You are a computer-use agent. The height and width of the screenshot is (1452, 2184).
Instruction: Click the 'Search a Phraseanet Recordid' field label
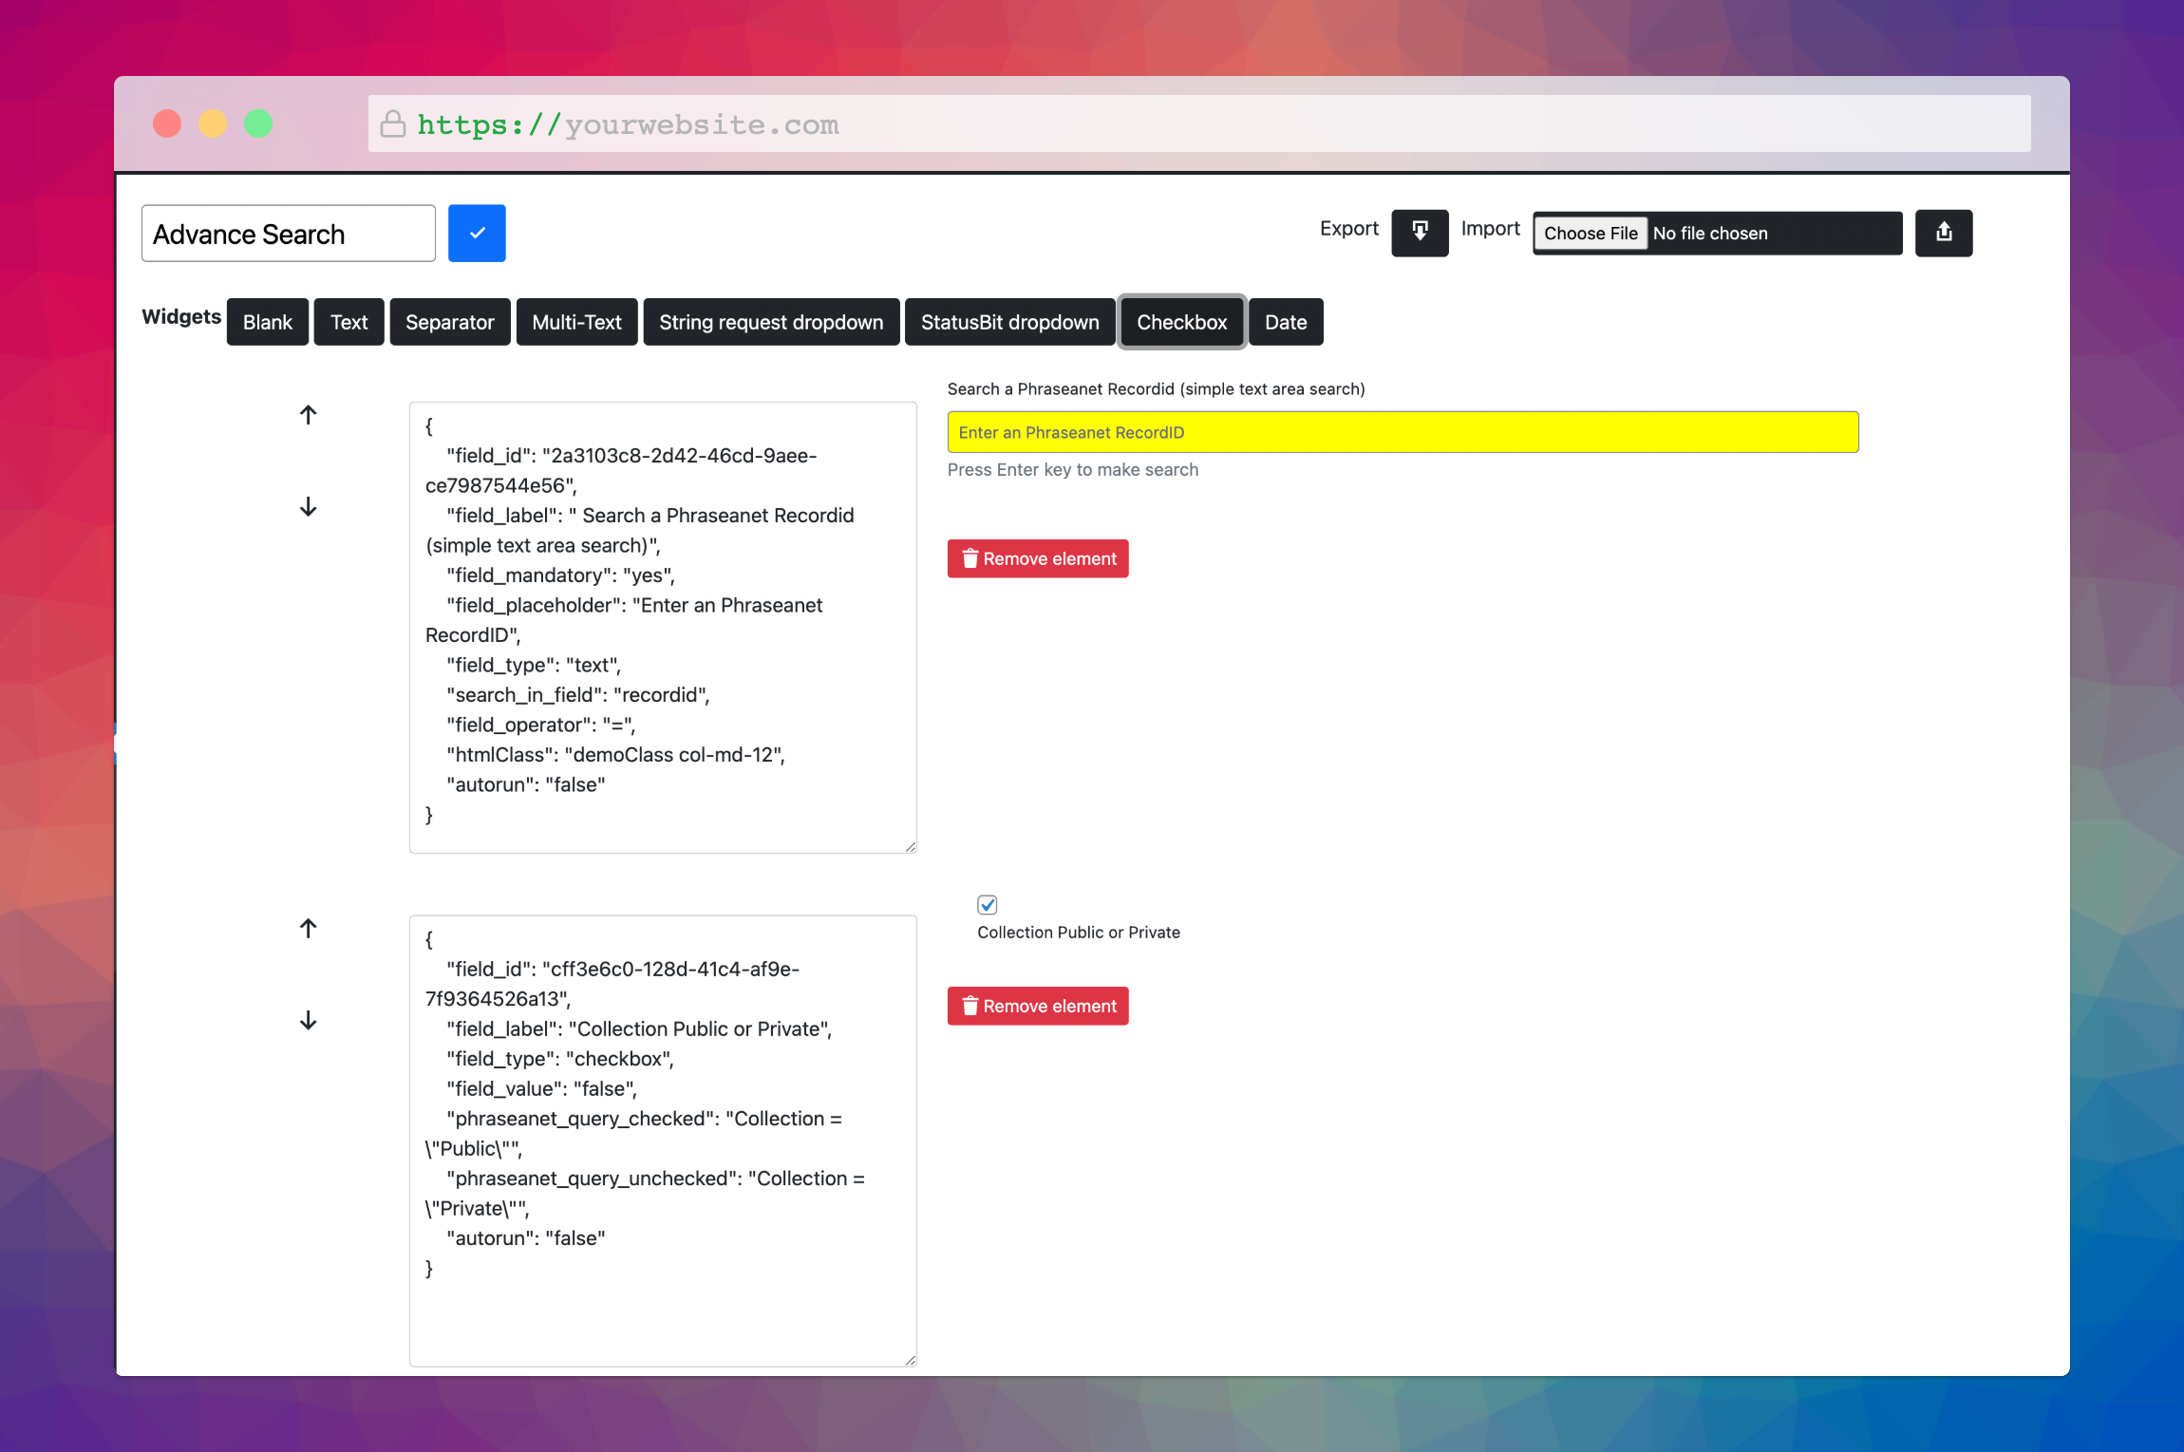click(x=1156, y=389)
